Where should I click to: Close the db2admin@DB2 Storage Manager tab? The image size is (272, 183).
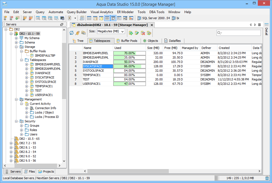(x=152, y=25)
